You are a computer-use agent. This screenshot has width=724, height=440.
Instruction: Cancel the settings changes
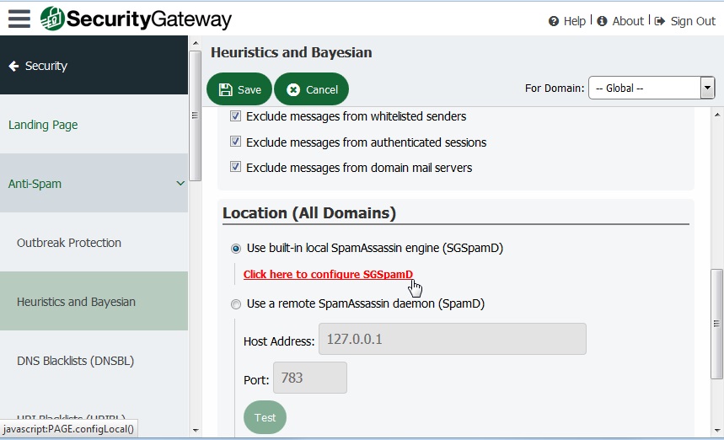coord(311,89)
